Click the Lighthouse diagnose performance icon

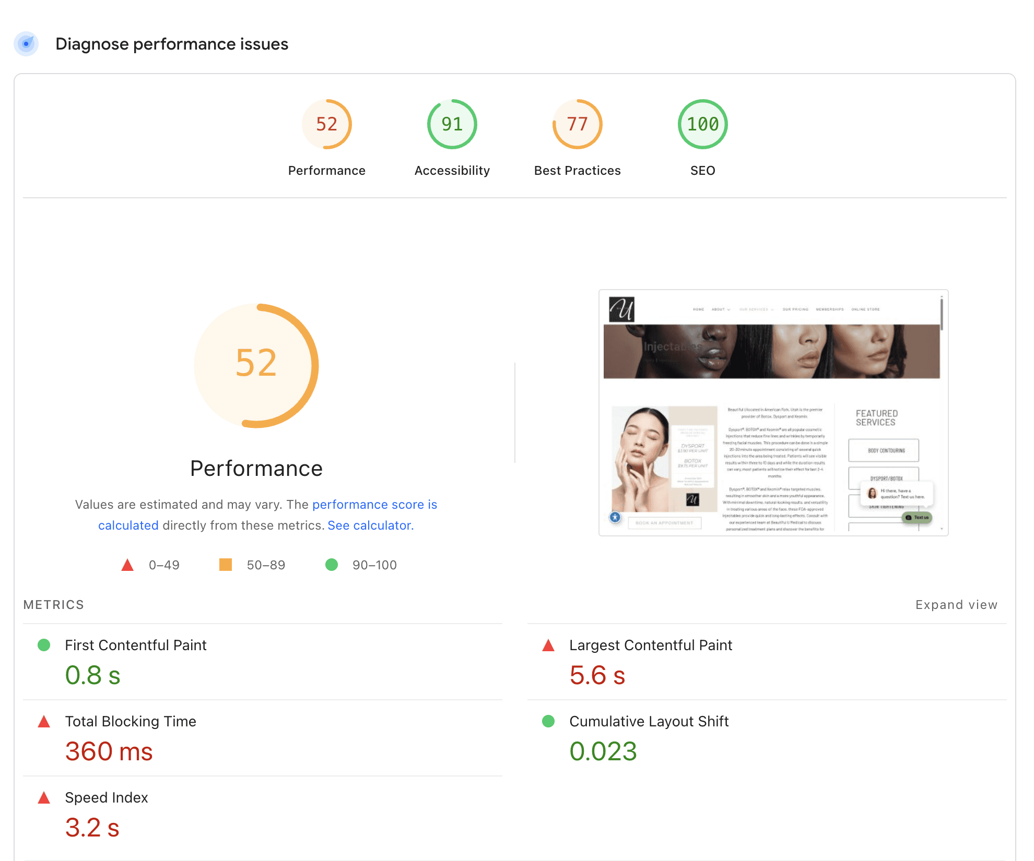coord(26,44)
